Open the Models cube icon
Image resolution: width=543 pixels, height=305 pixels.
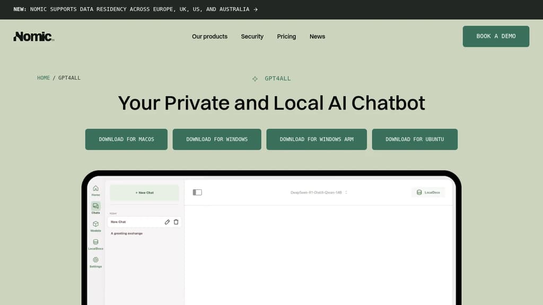tap(95, 224)
